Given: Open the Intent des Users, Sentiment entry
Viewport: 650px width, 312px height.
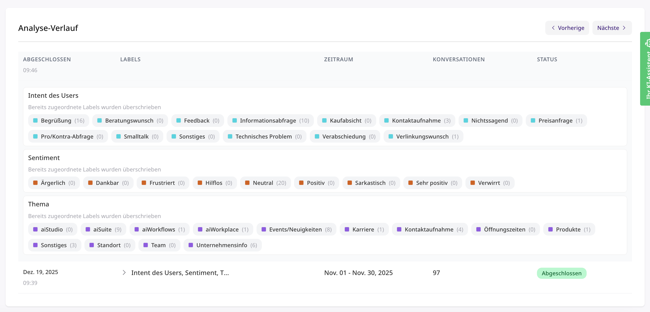Looking at the screenshot, I should tap(180, 273).
